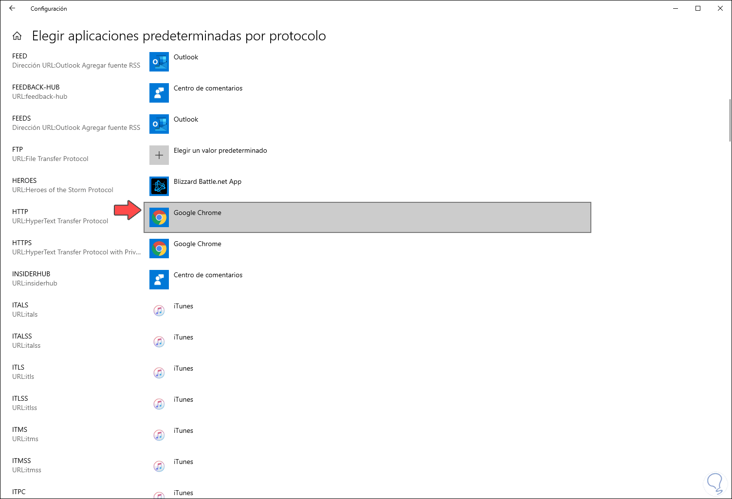Choose 'Elegir un valor predeterminado' for FTP
The height and width of the screenshot is (499, 732).
click(x=220, y=151)
